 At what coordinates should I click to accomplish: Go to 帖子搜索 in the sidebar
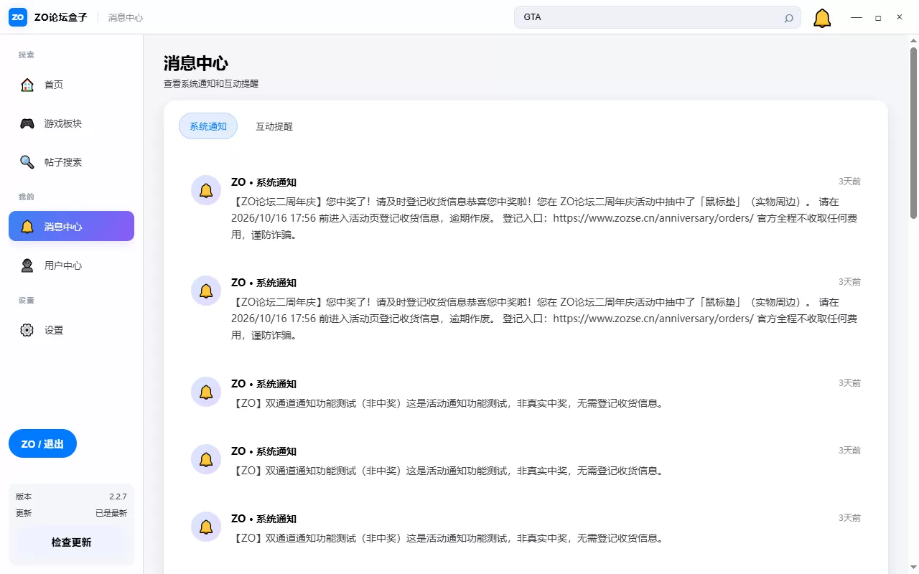(x=71, y=162)
